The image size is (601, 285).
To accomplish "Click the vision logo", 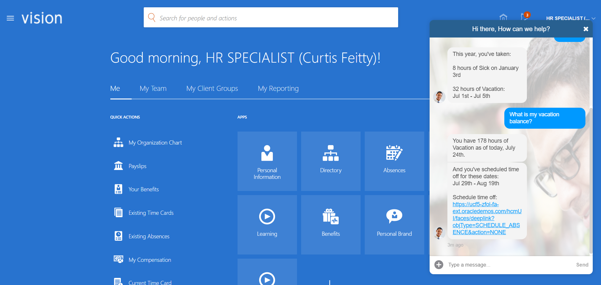I will pyautogui.click(x=42, y=18).
